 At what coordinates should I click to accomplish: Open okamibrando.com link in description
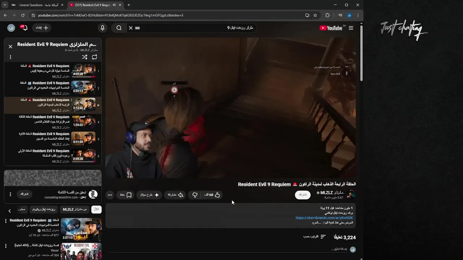[324, 218]
